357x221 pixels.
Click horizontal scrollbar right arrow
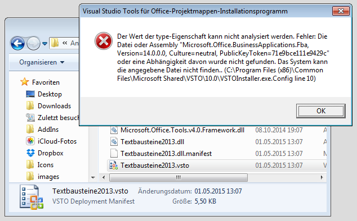point(322,177)
